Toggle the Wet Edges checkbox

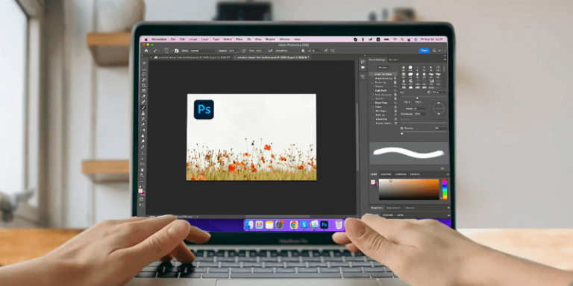[x=373, y=111]
